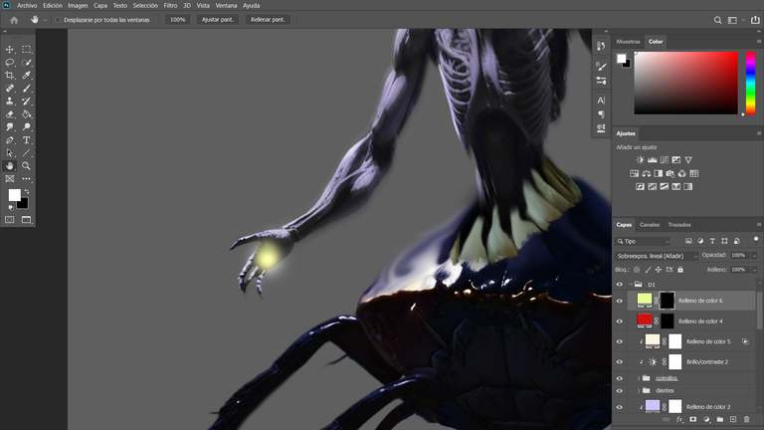764x430 pixels.
Task: Select the Lasso tool
Action: pyautogui.click(x=9, y=63)
